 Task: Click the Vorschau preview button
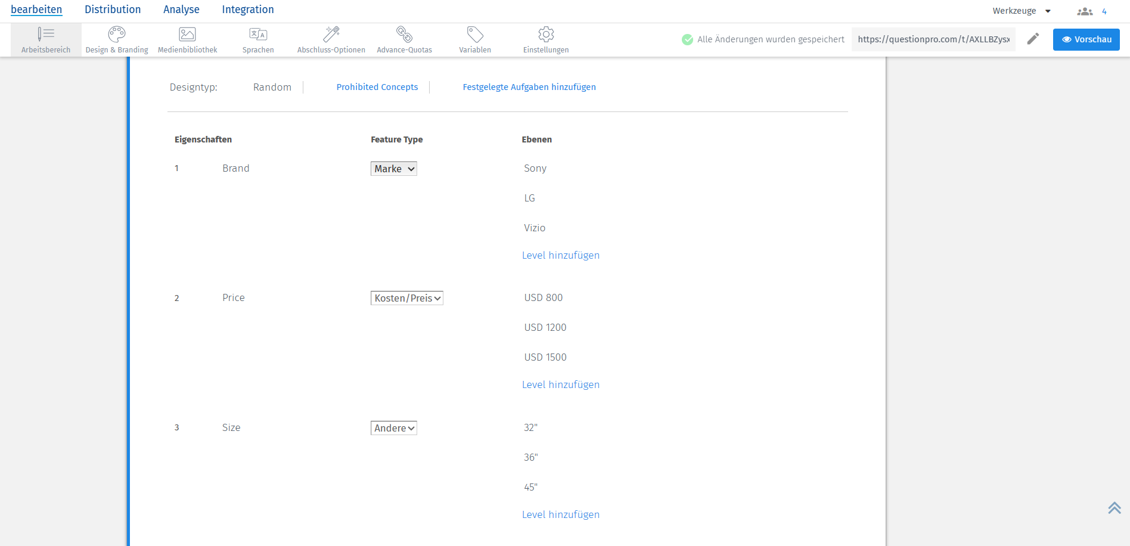[x=1086, y=39]
